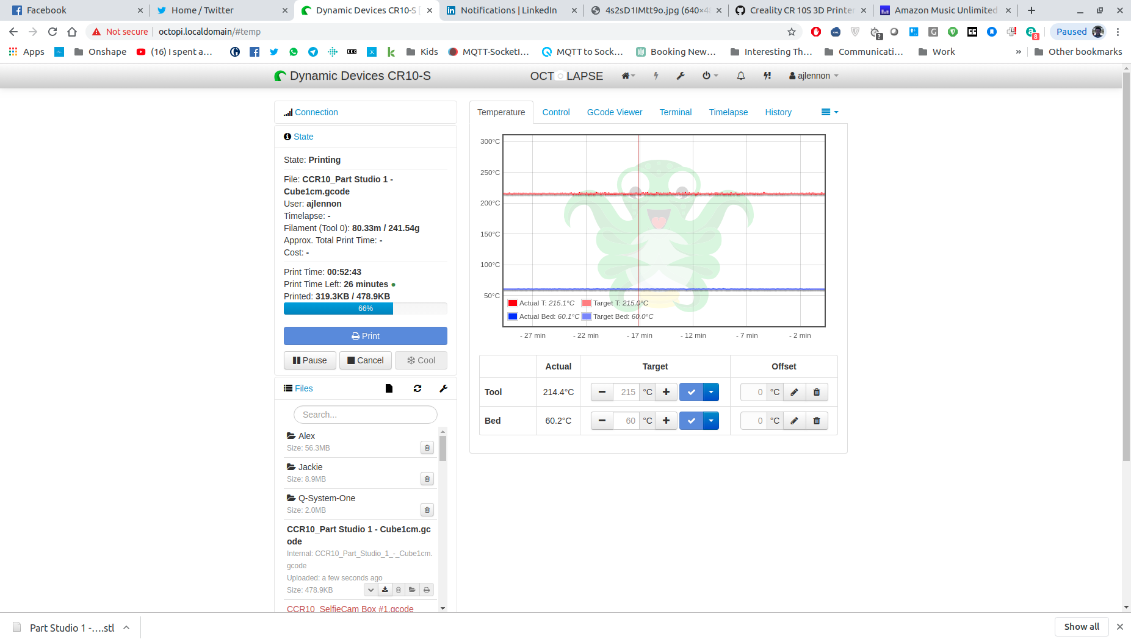Decrease the Bed target temperature
1131x642 pixels.
point(602,421)
